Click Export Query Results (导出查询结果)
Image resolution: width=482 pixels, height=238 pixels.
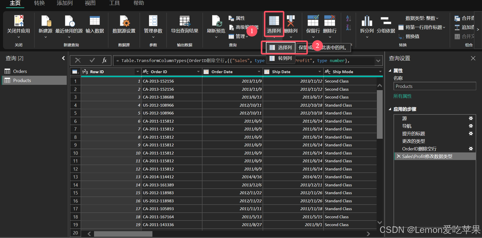(x=185, y=21)
